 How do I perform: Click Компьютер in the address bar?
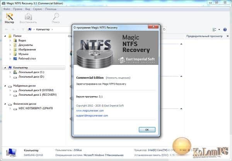pyautogui.click(x=43, y=29)
